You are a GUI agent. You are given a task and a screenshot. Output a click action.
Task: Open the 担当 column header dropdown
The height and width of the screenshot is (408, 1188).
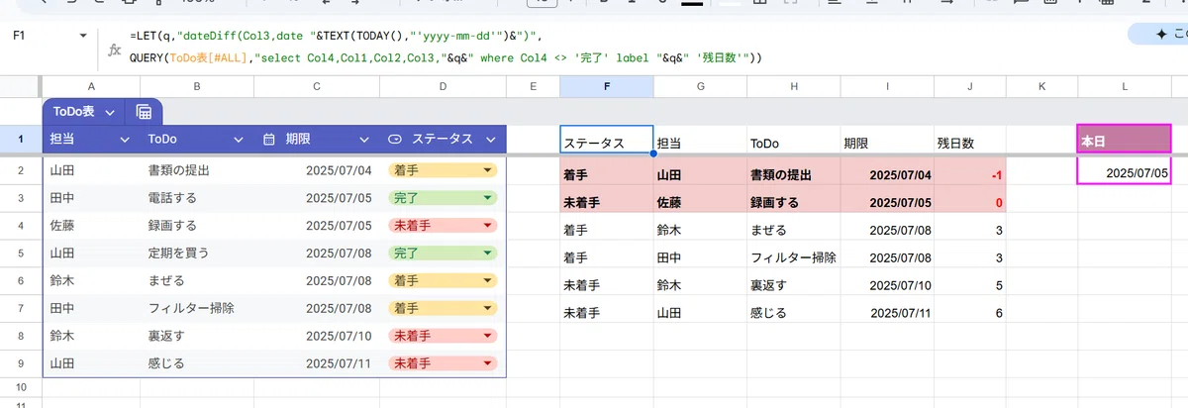point(125,141)
